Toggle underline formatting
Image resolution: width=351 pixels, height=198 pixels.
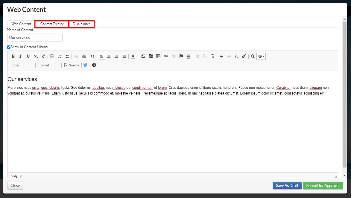click(x=28, y=57)
